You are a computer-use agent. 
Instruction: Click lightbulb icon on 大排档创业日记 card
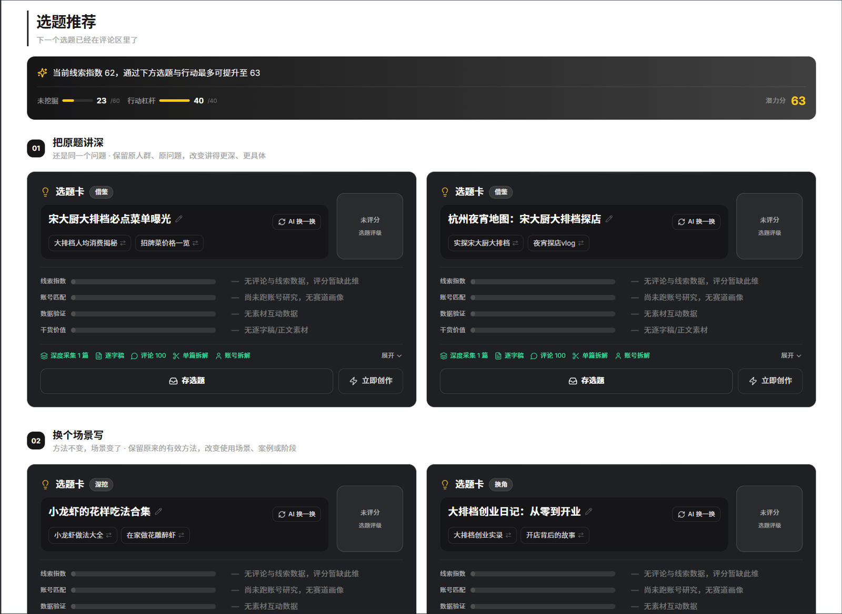coord(445,484)
